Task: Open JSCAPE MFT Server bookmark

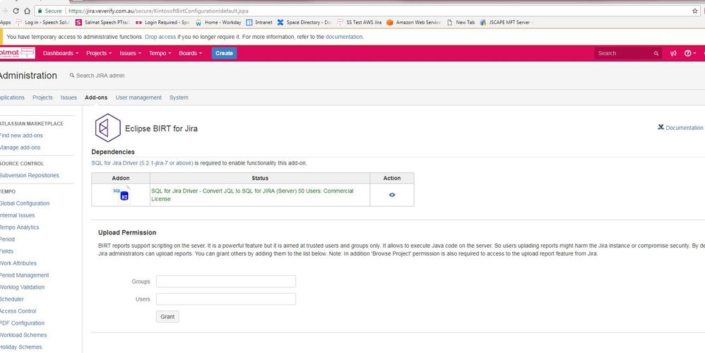Action: click(x=506, y=22)
